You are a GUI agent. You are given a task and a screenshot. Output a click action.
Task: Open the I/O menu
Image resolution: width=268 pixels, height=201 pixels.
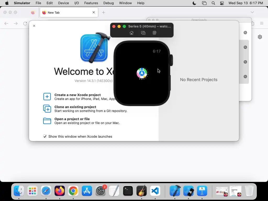tap(77, 3)
